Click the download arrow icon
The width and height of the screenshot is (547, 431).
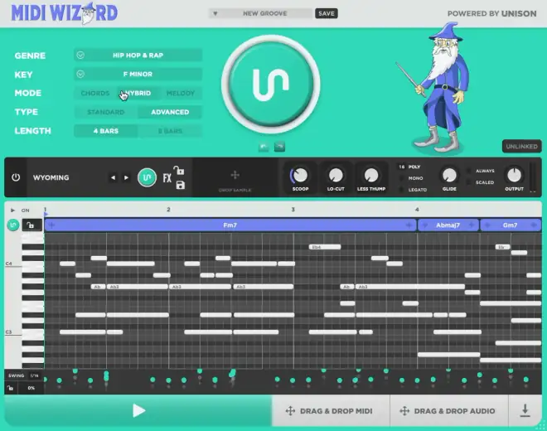coord(525,411)
